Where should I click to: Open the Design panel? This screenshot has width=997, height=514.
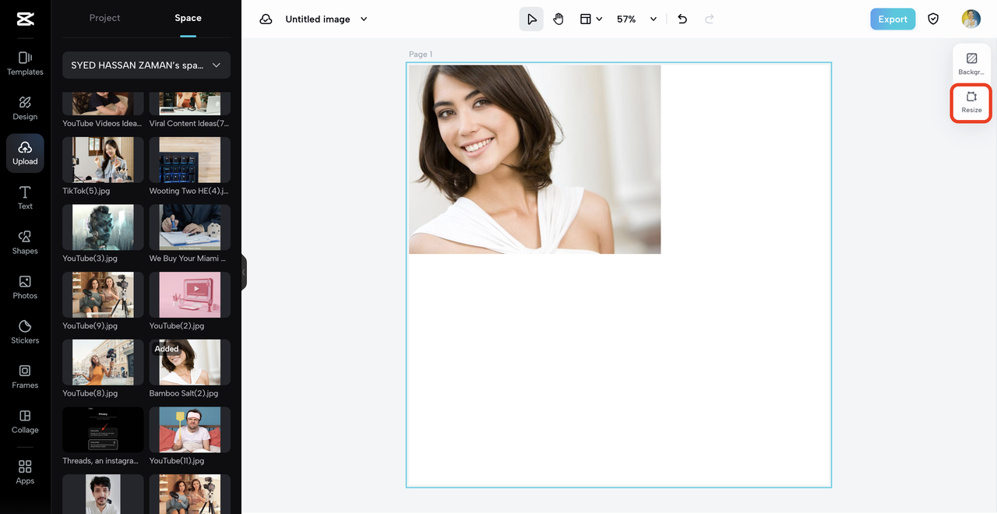[x=25, y=108]
